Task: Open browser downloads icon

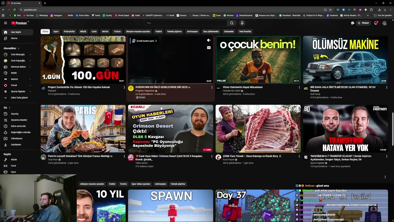Action: [379, 10]
